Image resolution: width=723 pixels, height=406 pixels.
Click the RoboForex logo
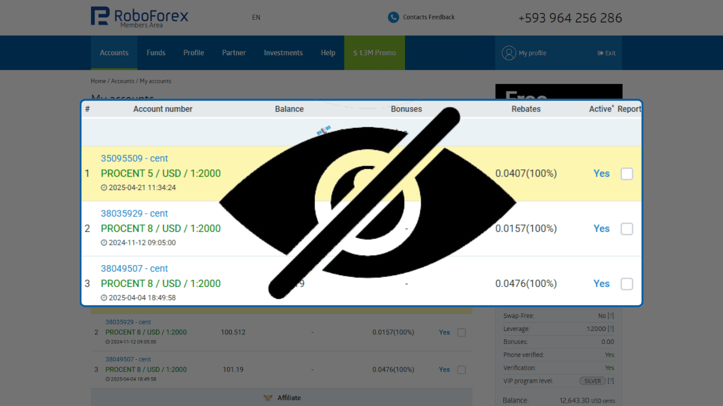[x=140, y=16]
